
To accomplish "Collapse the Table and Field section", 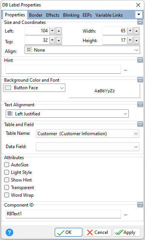I will pyautogui.click(x=140, y=124).
